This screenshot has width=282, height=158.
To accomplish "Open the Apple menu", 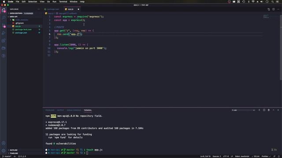I will [4, 2].
